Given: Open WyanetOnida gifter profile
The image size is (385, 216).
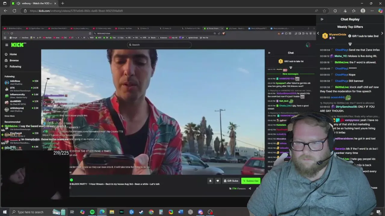Looking at the screenshot, I should pos(337,34).
